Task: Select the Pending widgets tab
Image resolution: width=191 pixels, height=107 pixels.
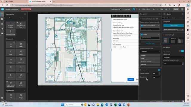Action: point(22,18)
